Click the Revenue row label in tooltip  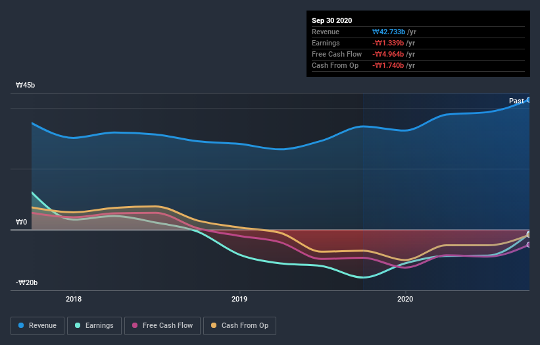[x=326, y=32]
